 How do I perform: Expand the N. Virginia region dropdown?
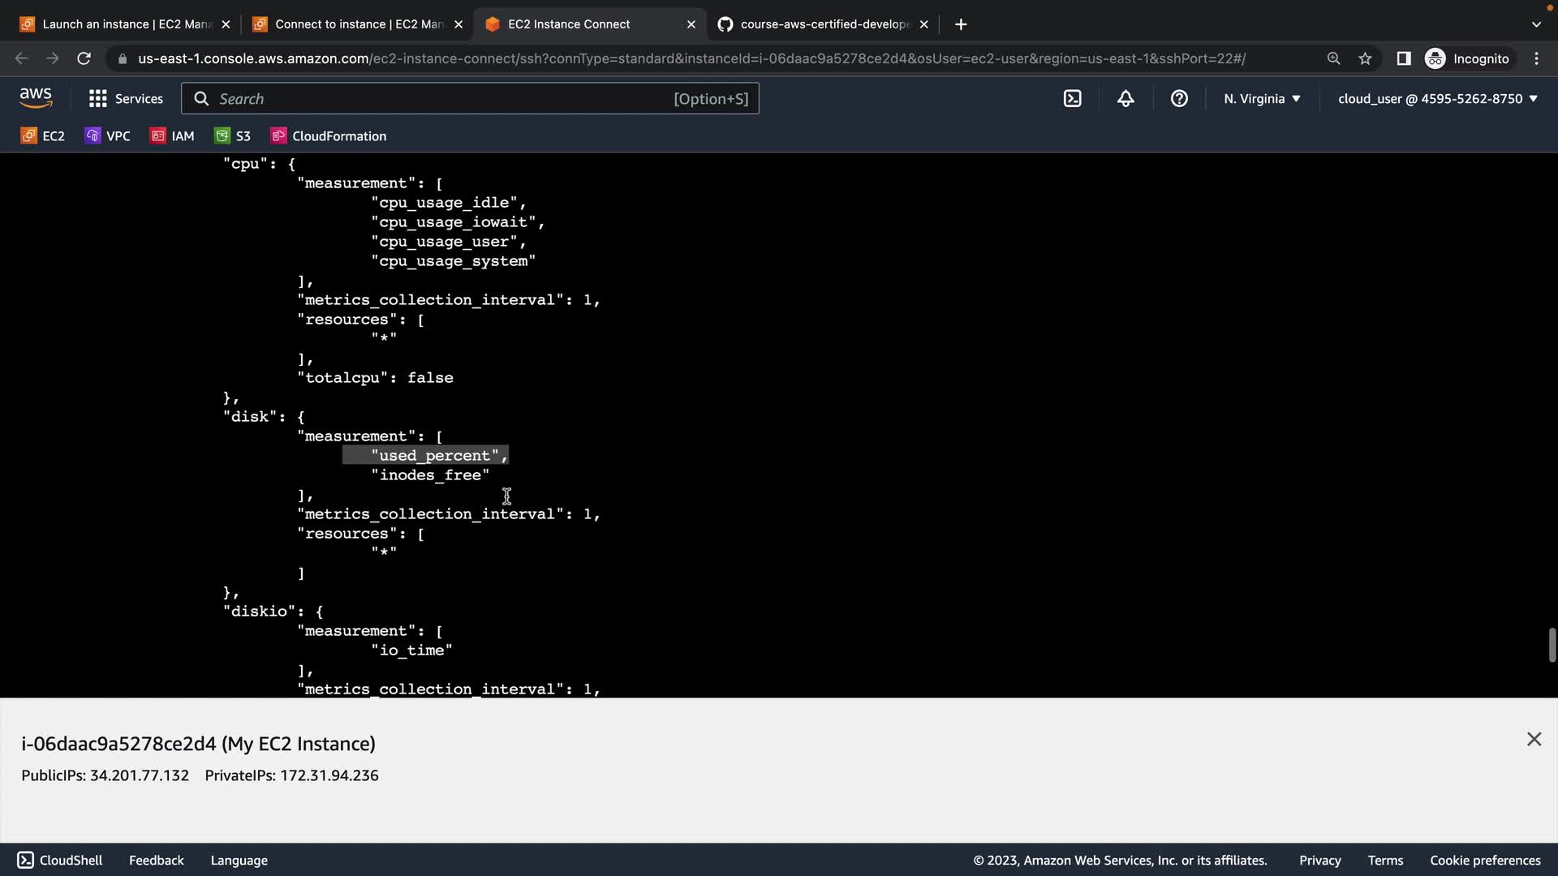(x=1262, y=99)
